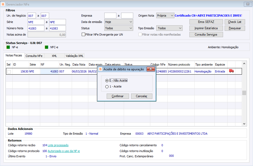Screen dimensions: 253x166
Task: Click the second Empresa input field
Action: click(127, 16)
